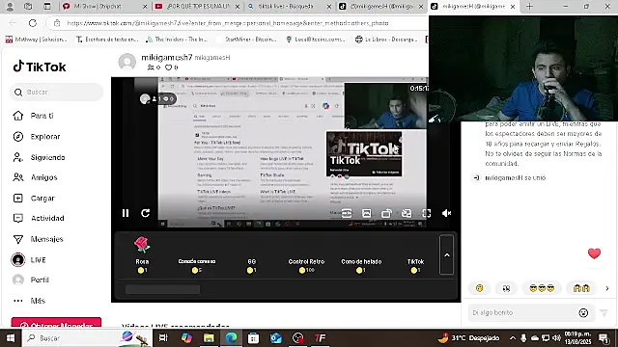Pause the live stream video
Screen dimensions: 618x347
click(126, 213)
